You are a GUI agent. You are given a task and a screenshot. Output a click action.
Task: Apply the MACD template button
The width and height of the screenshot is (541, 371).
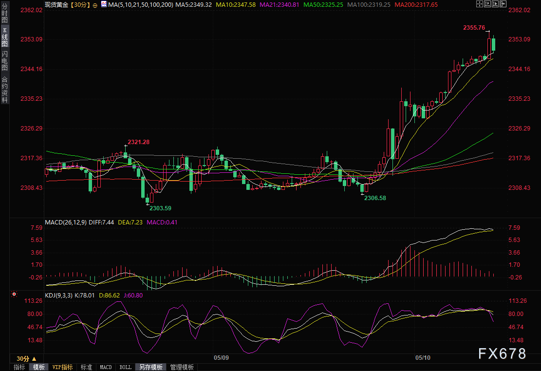click(106, 367)
